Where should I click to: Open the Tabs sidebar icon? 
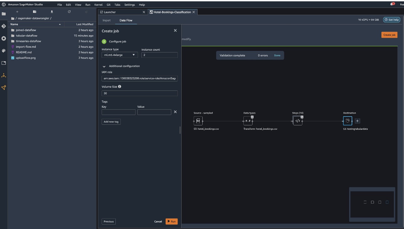[4, 63]
